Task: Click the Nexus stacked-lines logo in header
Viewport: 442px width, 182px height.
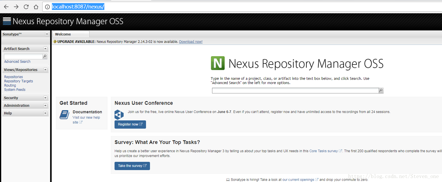Action: coord(7,21)
